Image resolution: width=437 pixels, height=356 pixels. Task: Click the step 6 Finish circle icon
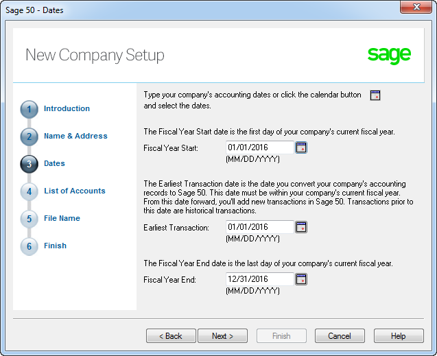pos(29,246)
